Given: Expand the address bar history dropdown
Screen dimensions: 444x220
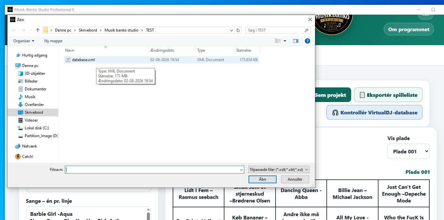Looking at the screenshot, I should [231, 30].
